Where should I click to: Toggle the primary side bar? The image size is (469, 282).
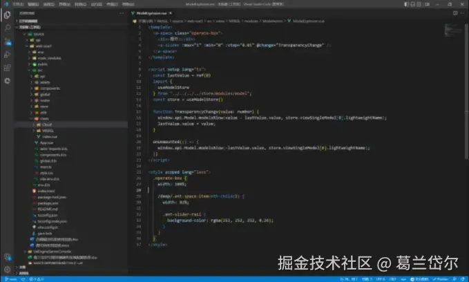pyautogui.click(x=406, y=4)
